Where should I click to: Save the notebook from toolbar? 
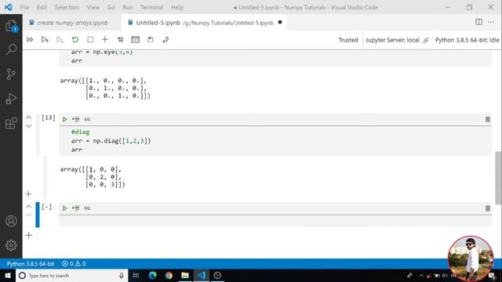[x=150, y=40]
